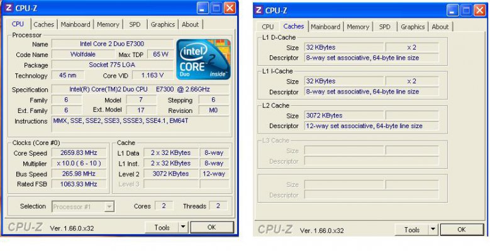Click the Cores count field

pyautogui.click(x=164, y=206)
